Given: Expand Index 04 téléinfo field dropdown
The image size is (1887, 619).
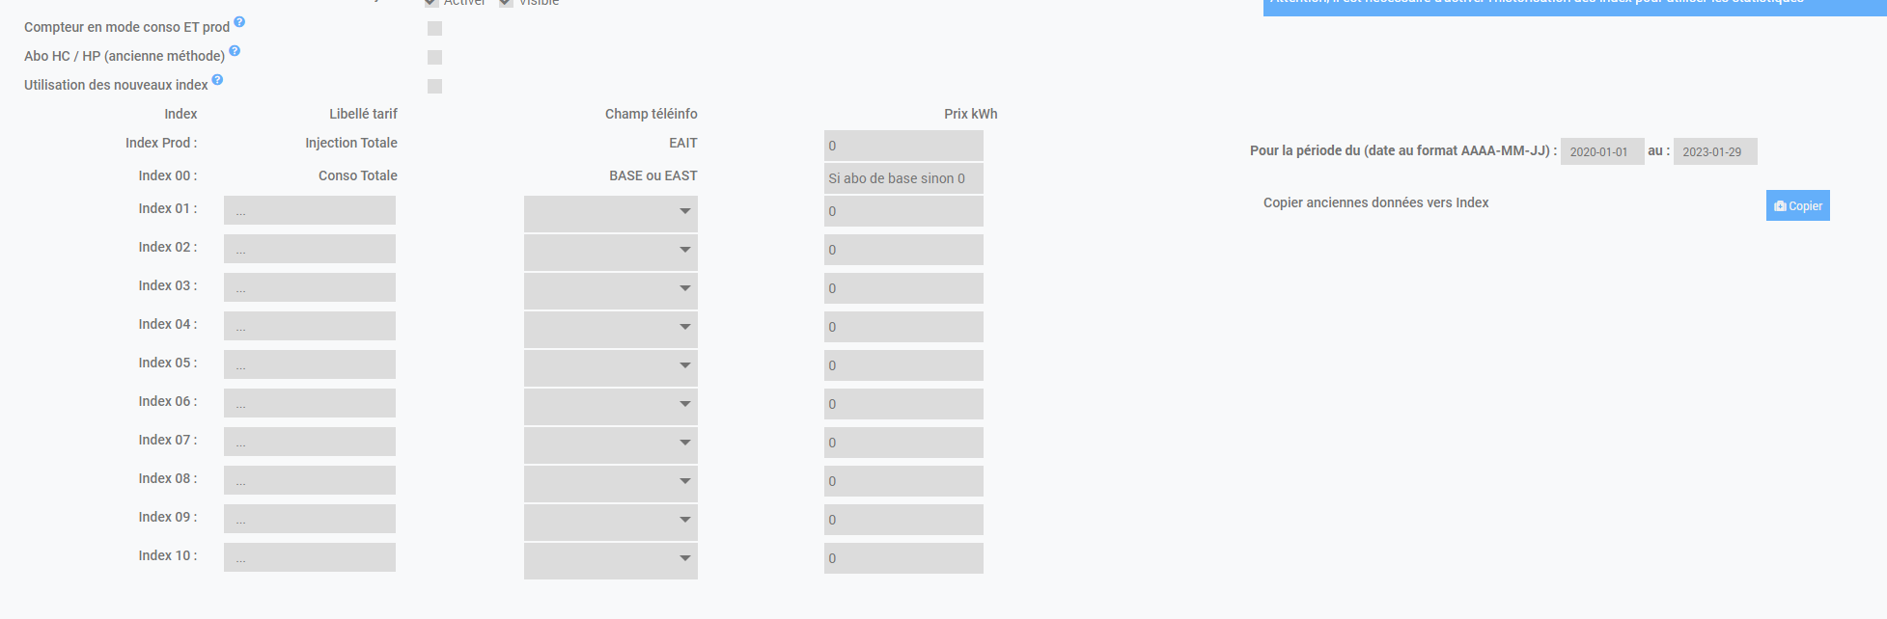Looking at the screenshot, I should [610, 328].
